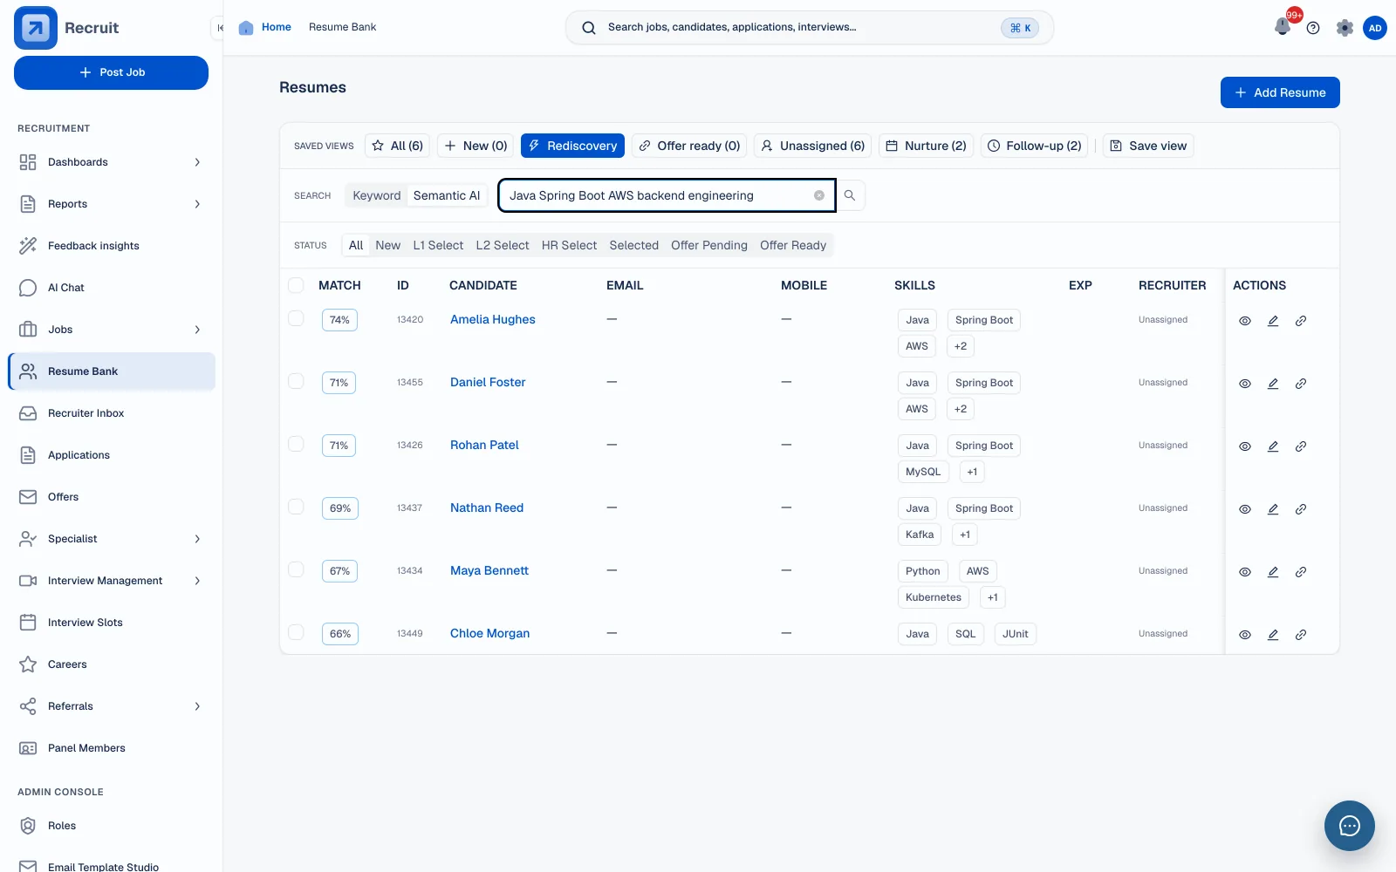View Amelia Hughes resume with eye icon
Image resolution: width=1396 pixels, height=872 pixels.
(1245, 321)
